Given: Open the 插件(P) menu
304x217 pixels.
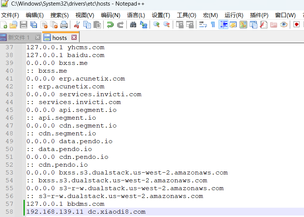Looking at the screenshot, I should click(x=259, y=15).
